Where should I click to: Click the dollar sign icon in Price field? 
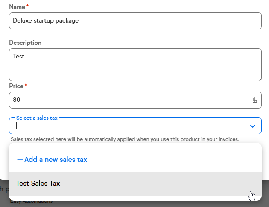point(254,100)
